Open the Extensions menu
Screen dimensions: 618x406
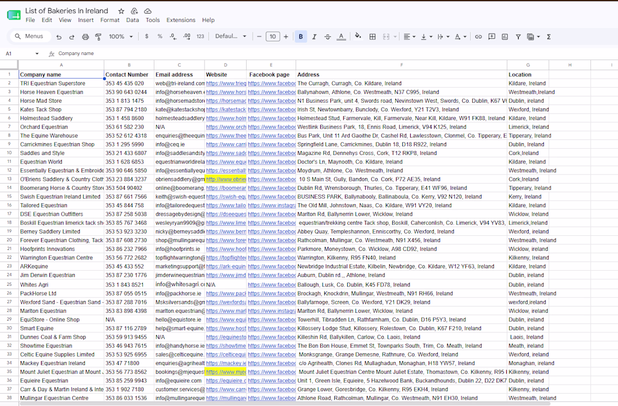(180, 20)
